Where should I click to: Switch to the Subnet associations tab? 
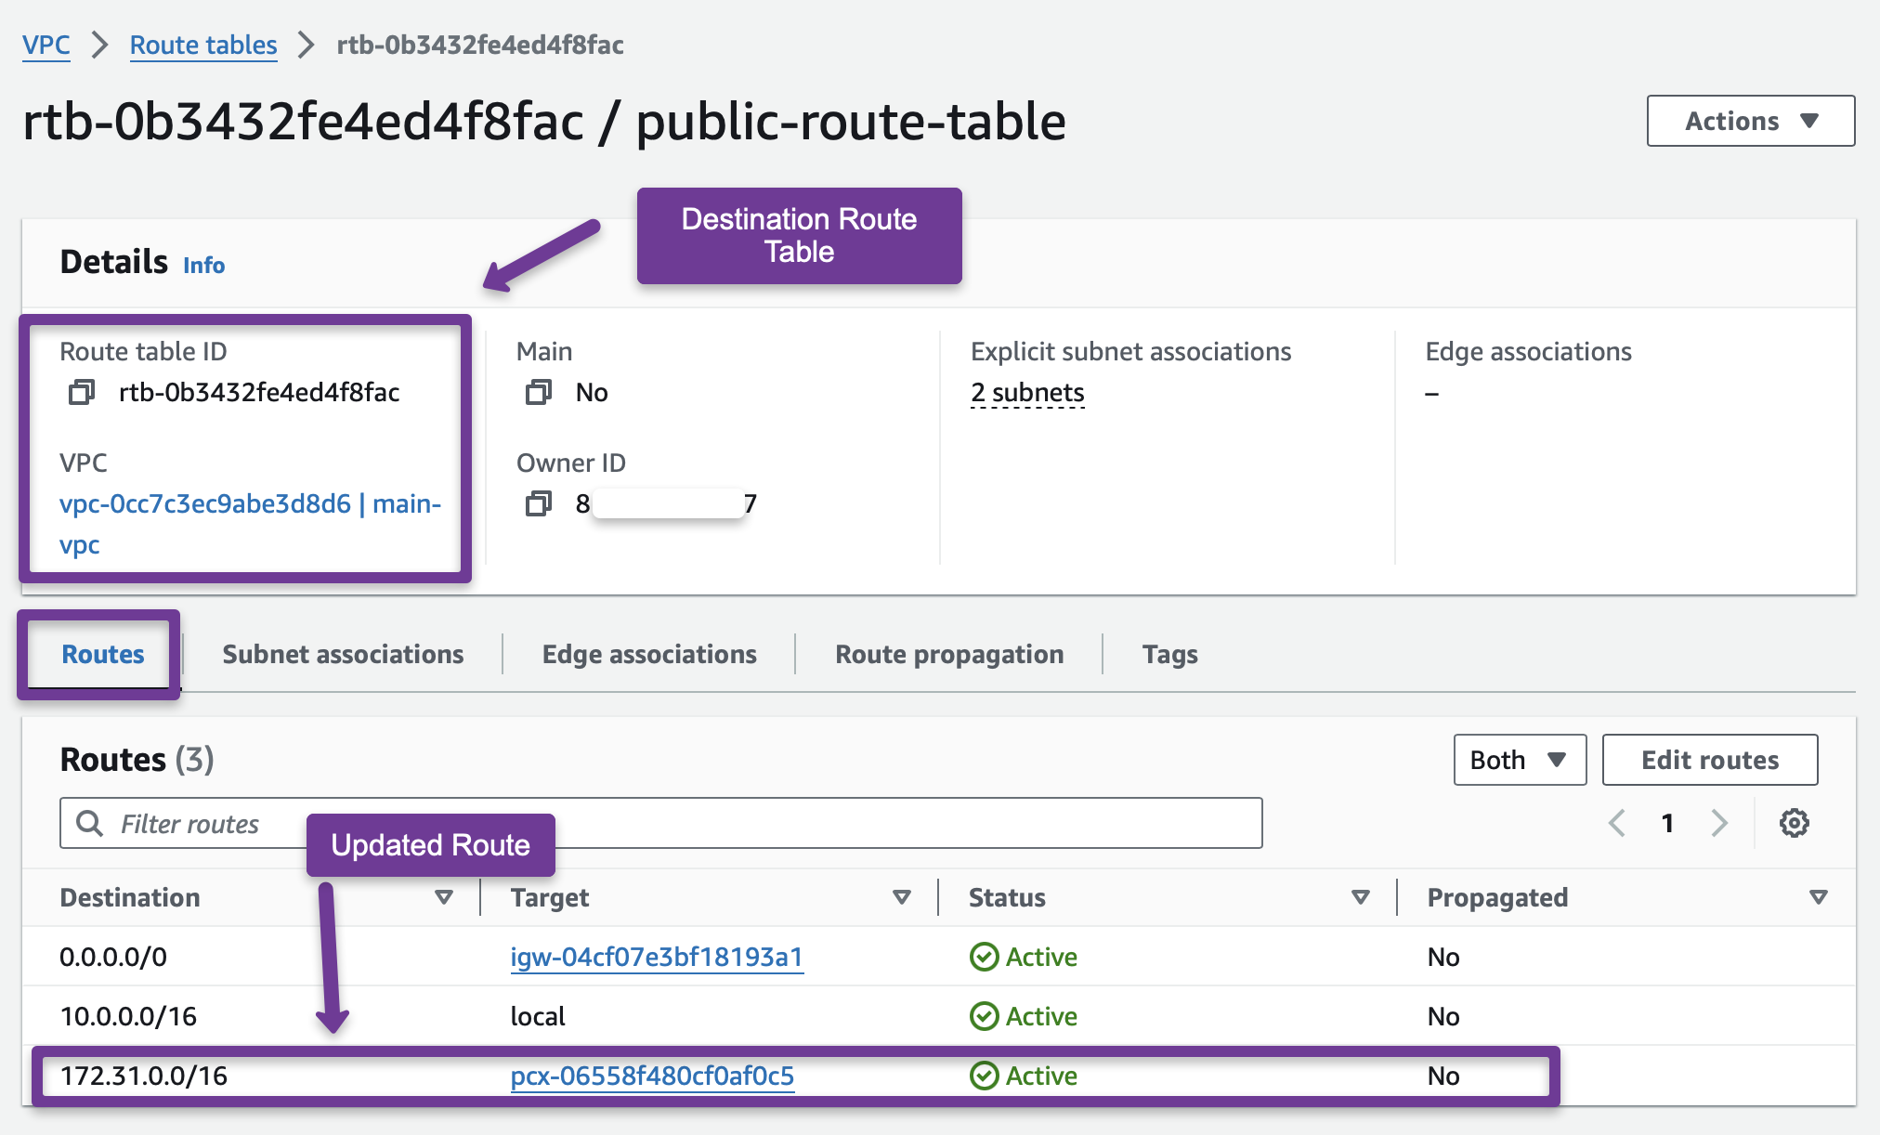[343, 654]
